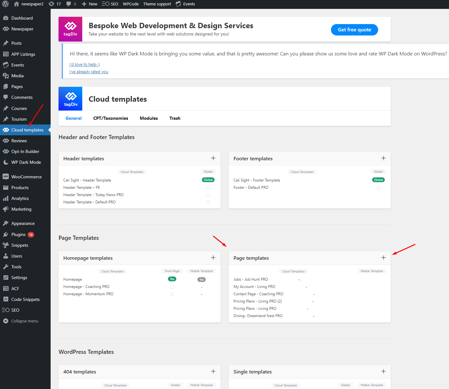This screenshot has width=449, height=389.
Task: Set Homepage - Momentum PRO as front page
Action: pyautogui.click(x=172, y=294)
